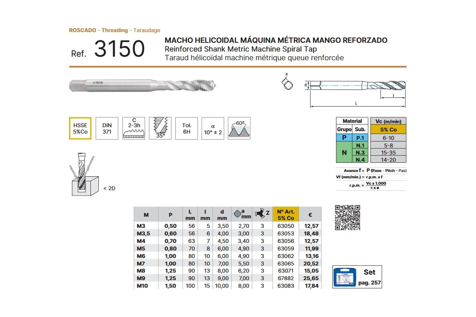The width and height of the screenshot is (476, 317).
Task: Click 'Reinforced Shank Metric Machine Spiral Tap' title
Action: [241, 49]
